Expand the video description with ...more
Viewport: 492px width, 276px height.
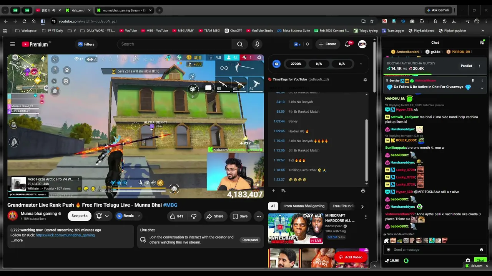click(x=17, y=240)
